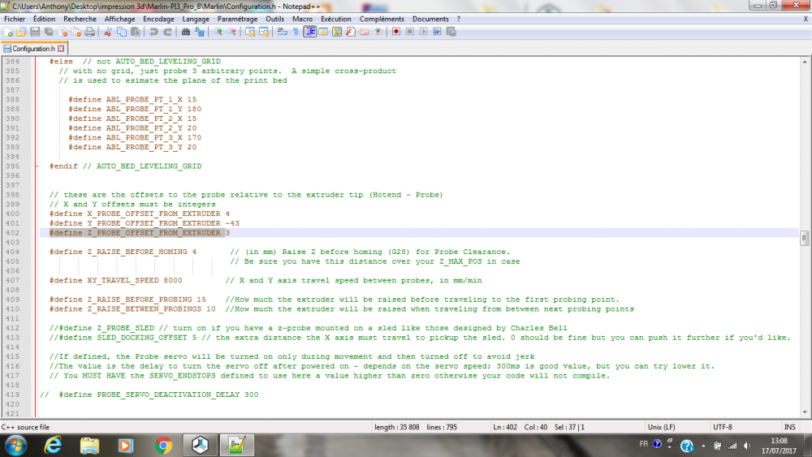Open the Compléments menu

(382, 19)
